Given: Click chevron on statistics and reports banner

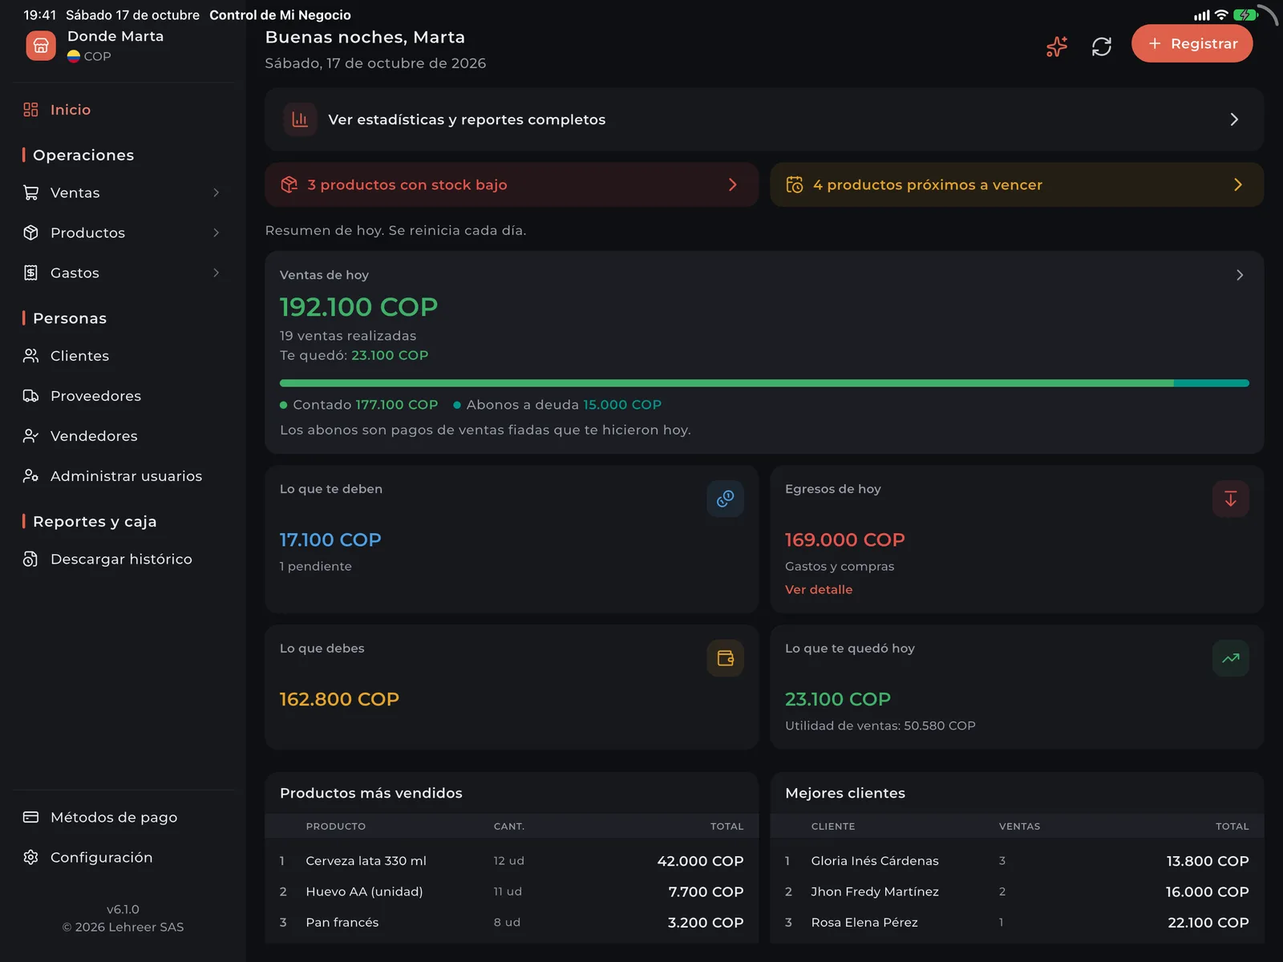Looking at the screenshot, I should (1234, 119).
